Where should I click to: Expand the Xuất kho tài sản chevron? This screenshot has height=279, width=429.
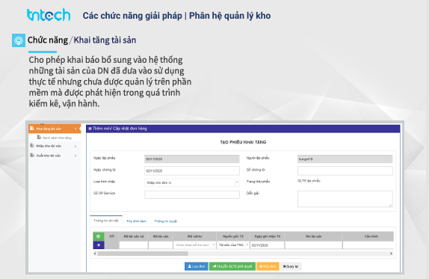click(x=75, y=156)
